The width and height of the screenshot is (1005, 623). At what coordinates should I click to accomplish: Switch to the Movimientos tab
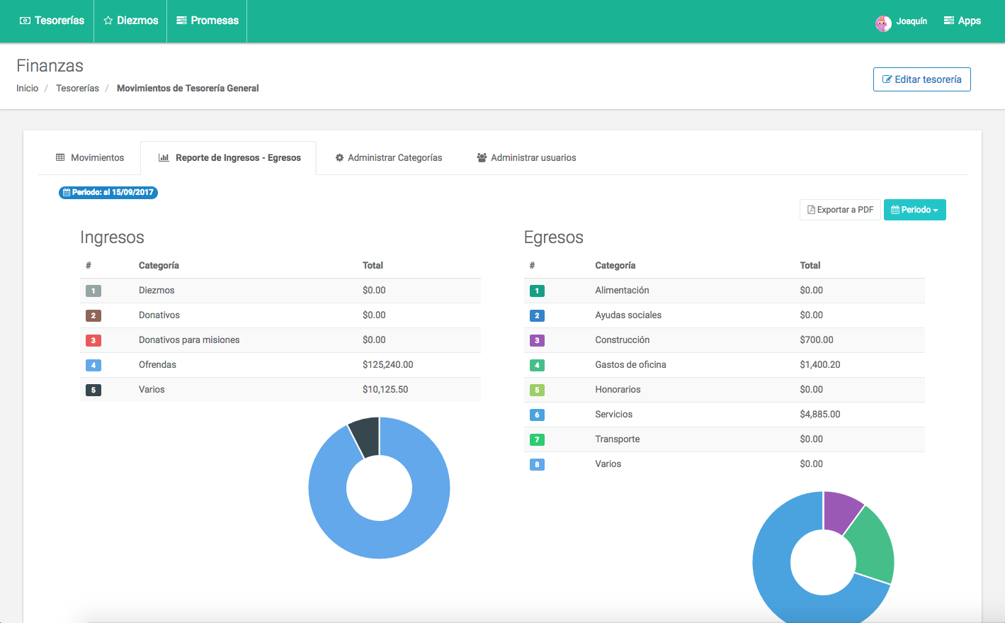click(x=89, y=157)
